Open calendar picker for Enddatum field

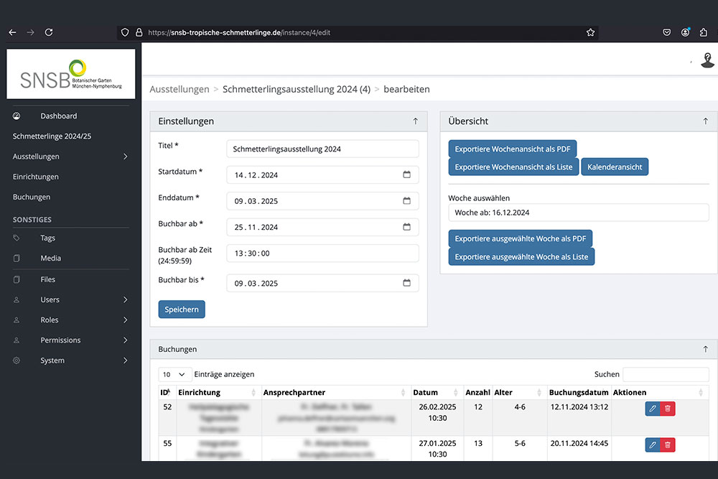point(406,200)
